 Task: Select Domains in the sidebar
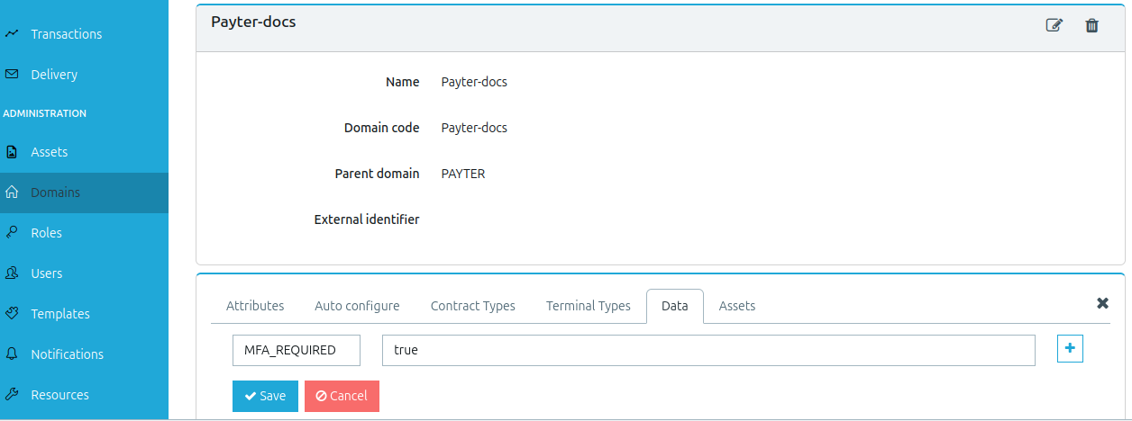[x=84, y=193]
